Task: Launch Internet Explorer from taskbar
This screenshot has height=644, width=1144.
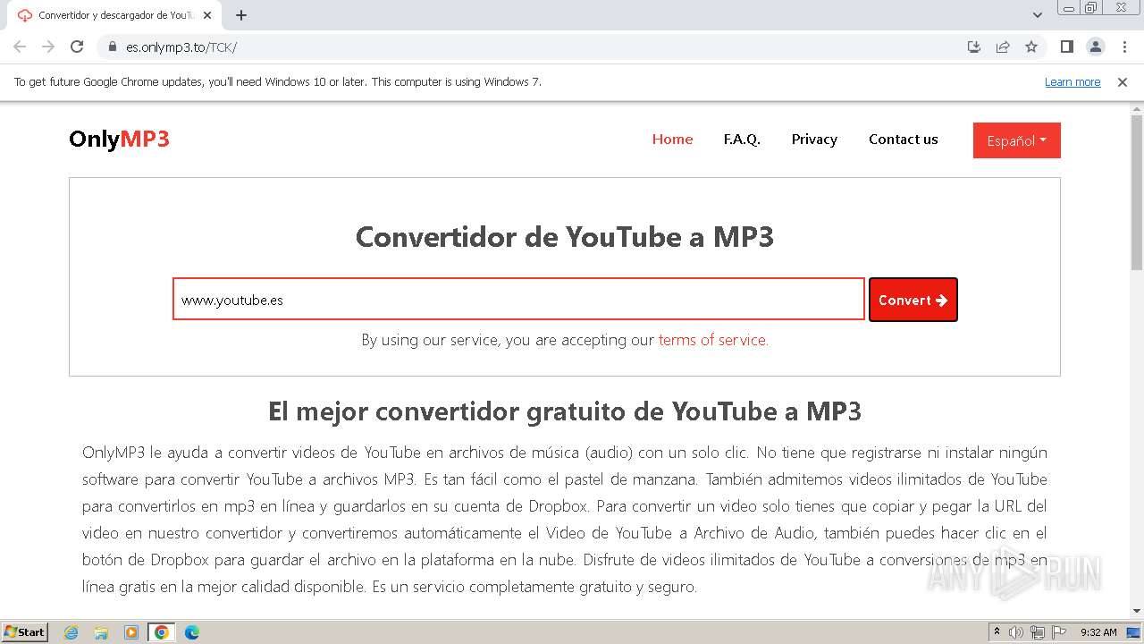Action: (x=71, y=632)
